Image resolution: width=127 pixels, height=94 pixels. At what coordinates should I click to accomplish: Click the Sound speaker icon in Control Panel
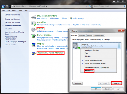[33, 30]
